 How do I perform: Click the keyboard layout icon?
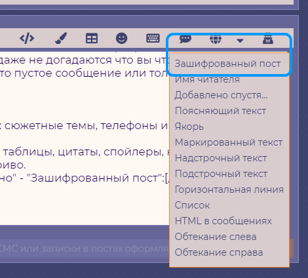[x=153, y=39]
